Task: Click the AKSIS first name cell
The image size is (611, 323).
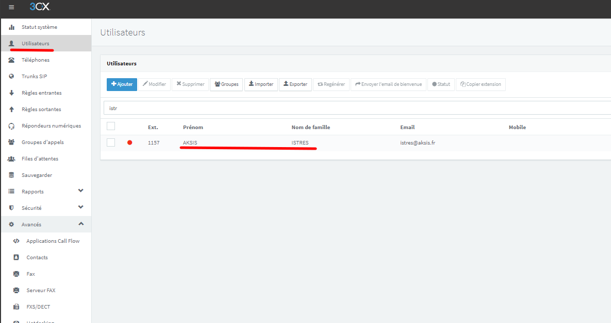Action: click(190, 142)
